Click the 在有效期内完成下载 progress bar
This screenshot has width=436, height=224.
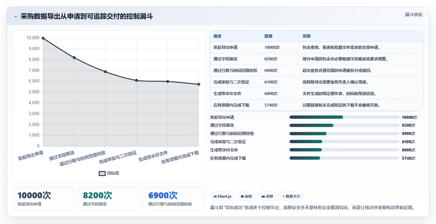(344, 158)
